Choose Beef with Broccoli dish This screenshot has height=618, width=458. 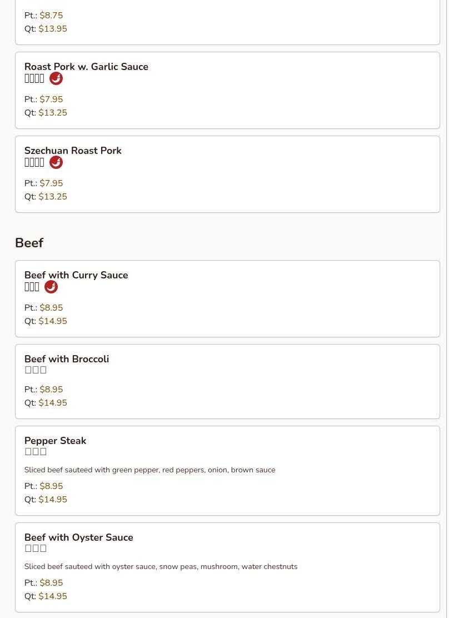(67, 359)
